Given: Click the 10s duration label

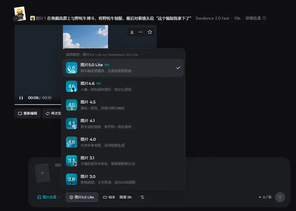Looking at the screenshot, I should pos(237,18).
